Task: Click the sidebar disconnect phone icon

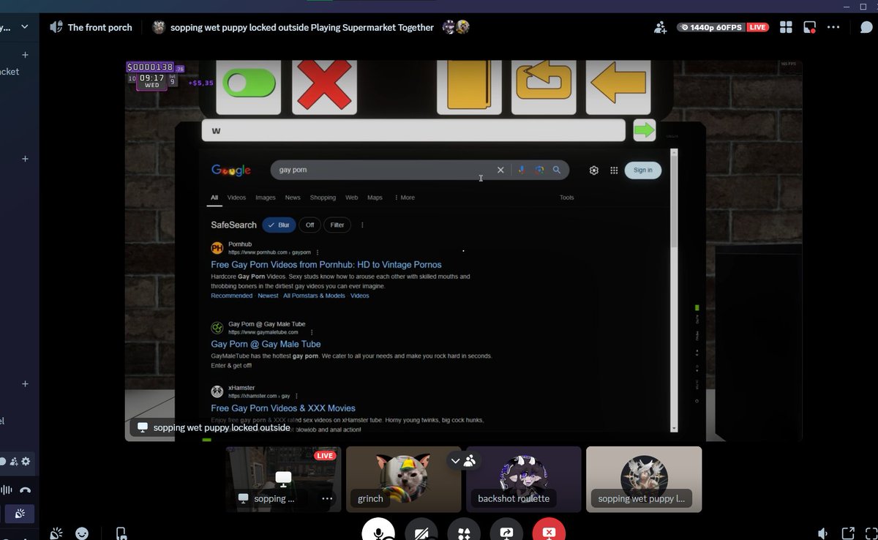Action: (26, 491)
